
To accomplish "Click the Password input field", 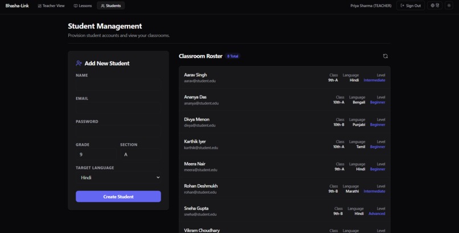I will tap(118, 131).
